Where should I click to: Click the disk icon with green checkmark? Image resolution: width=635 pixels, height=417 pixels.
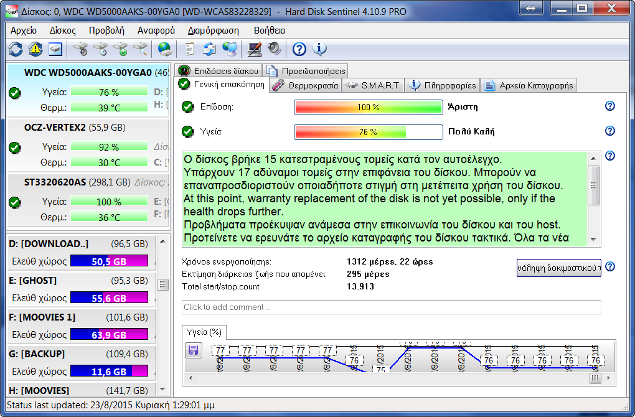point(120,49)
